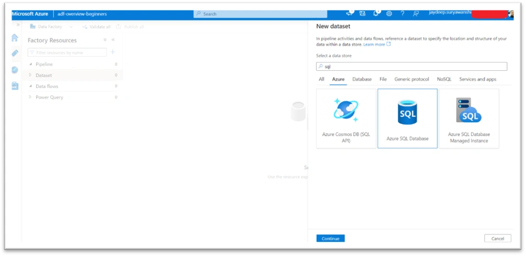
Task: Open the switch Data Factory icon in header
Action: coord(363,14)
